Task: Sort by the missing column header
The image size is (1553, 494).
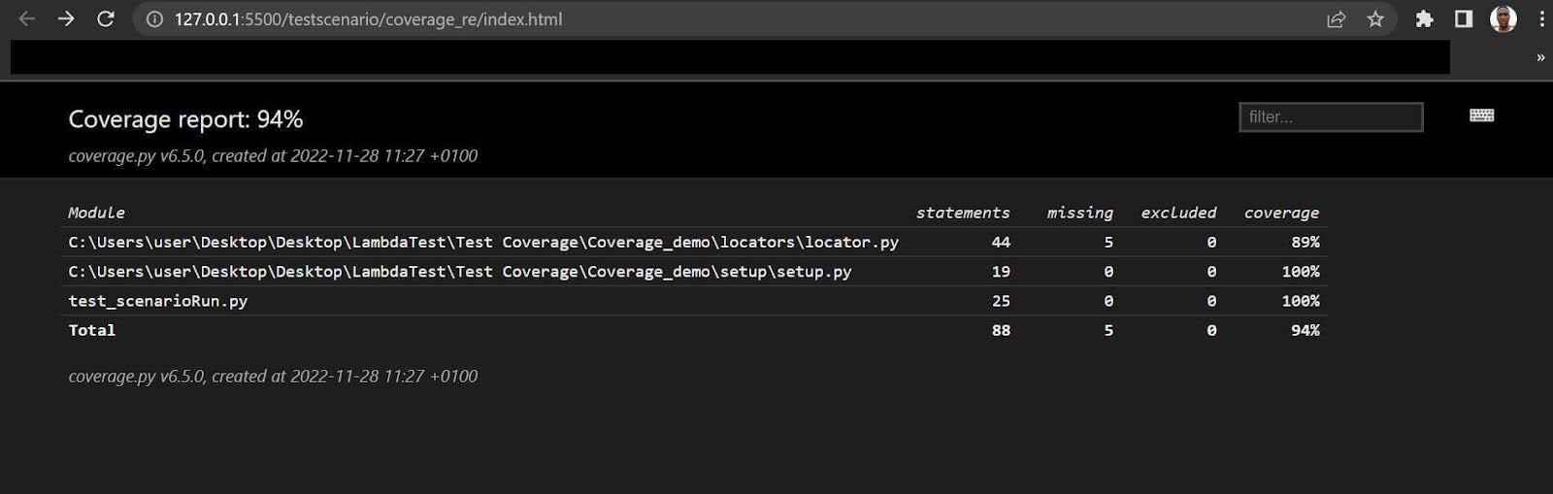Action: click(1079, 213)
